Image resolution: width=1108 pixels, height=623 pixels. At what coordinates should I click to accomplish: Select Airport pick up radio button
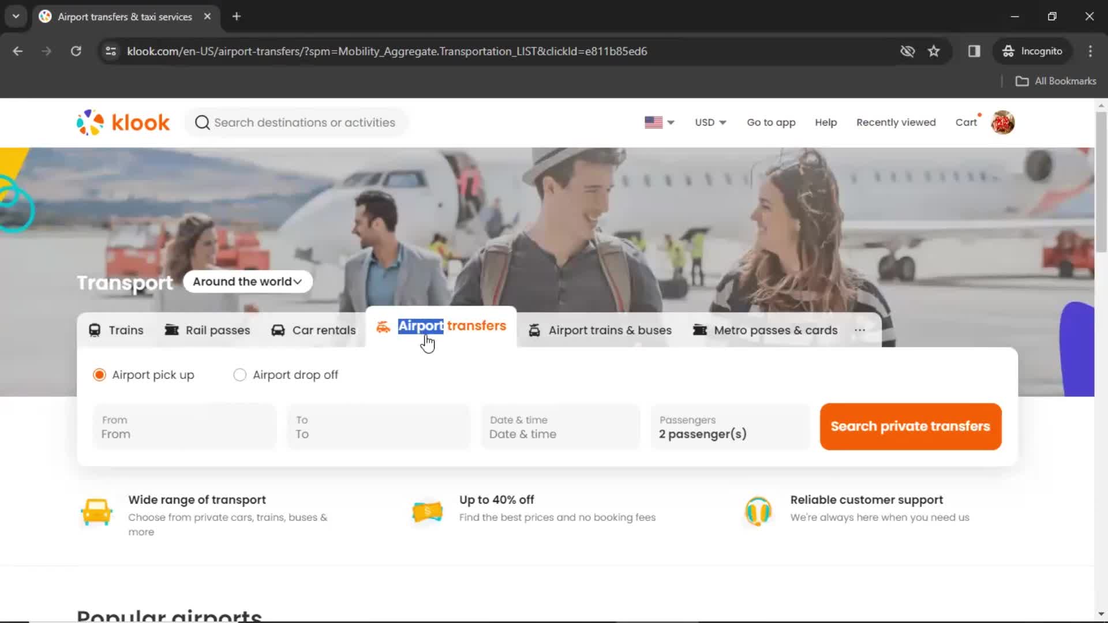click(x=99, y=374)
